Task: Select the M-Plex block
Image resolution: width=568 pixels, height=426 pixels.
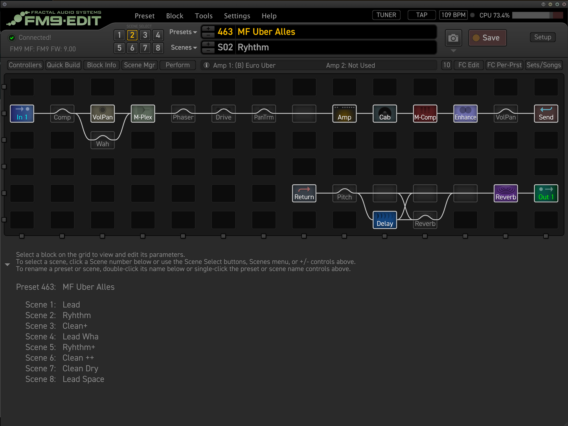Action: tap(143, 114)
